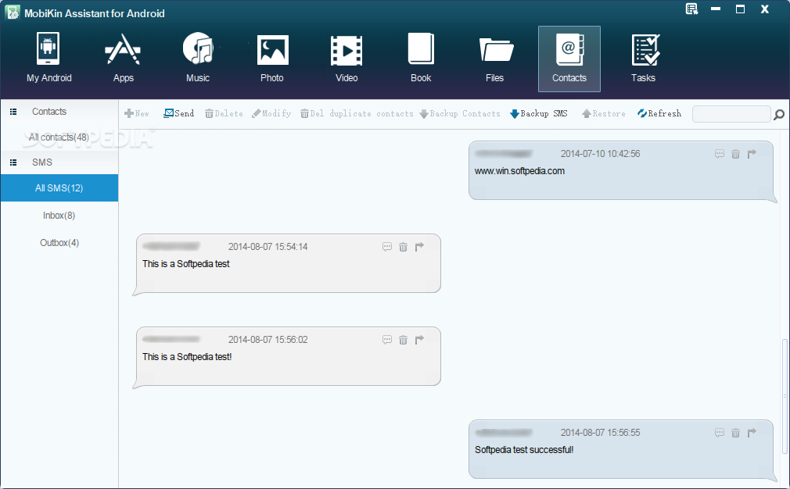Image resolution: width=790 pixels, height=489 pixels.
Task: Click Backup Contacts in the toolbar
Action: pos(460,114)
